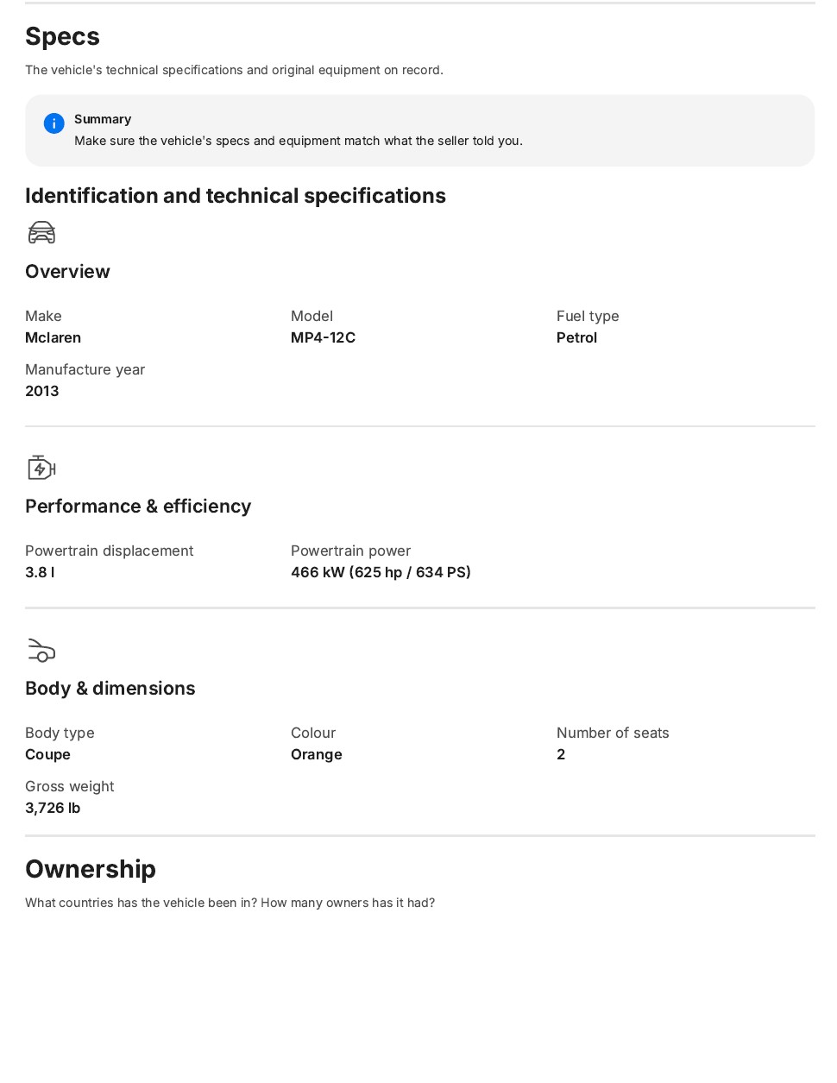Click the Overview subsection heading
This screenshot has width=837, height=1083.
[x=67, y=272]
